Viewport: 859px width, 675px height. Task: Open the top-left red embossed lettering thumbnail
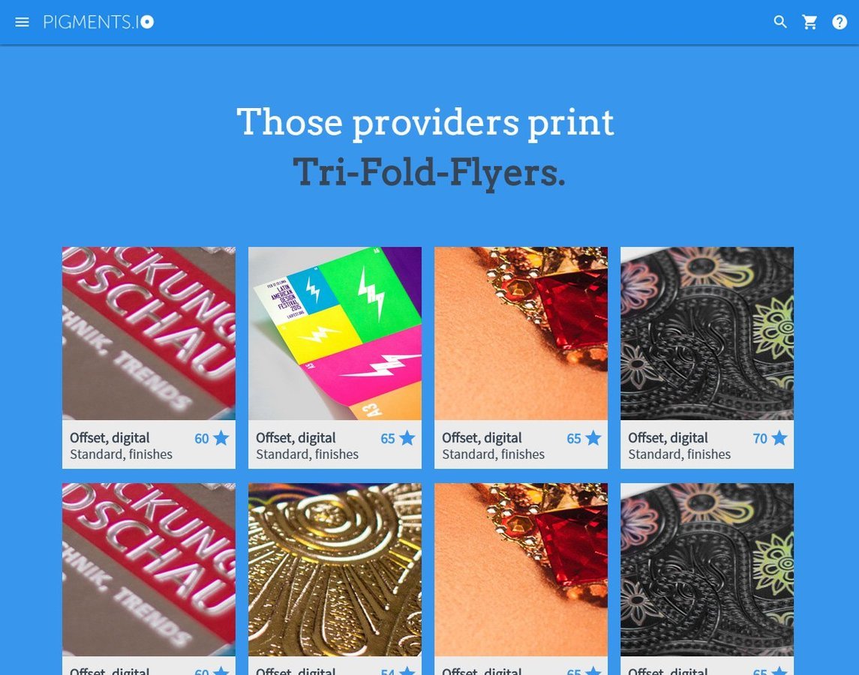tap(149, 333)
